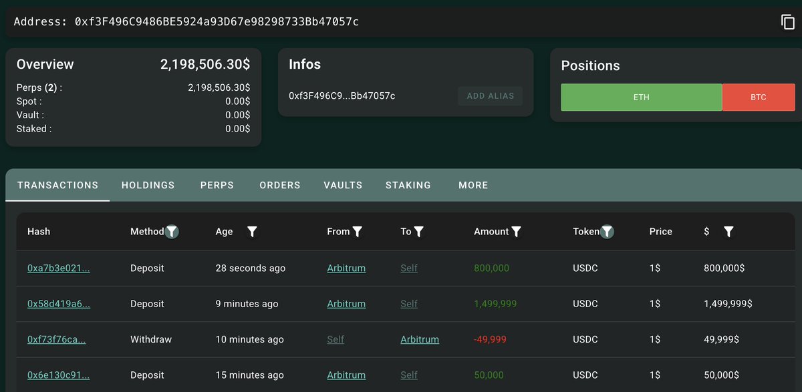
Task: Open the Orders tab
Action: [x=280, y=185]
